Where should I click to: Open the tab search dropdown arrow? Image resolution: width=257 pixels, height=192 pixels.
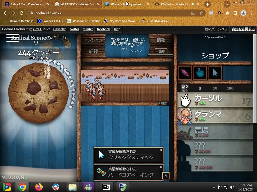coord(227,4)
